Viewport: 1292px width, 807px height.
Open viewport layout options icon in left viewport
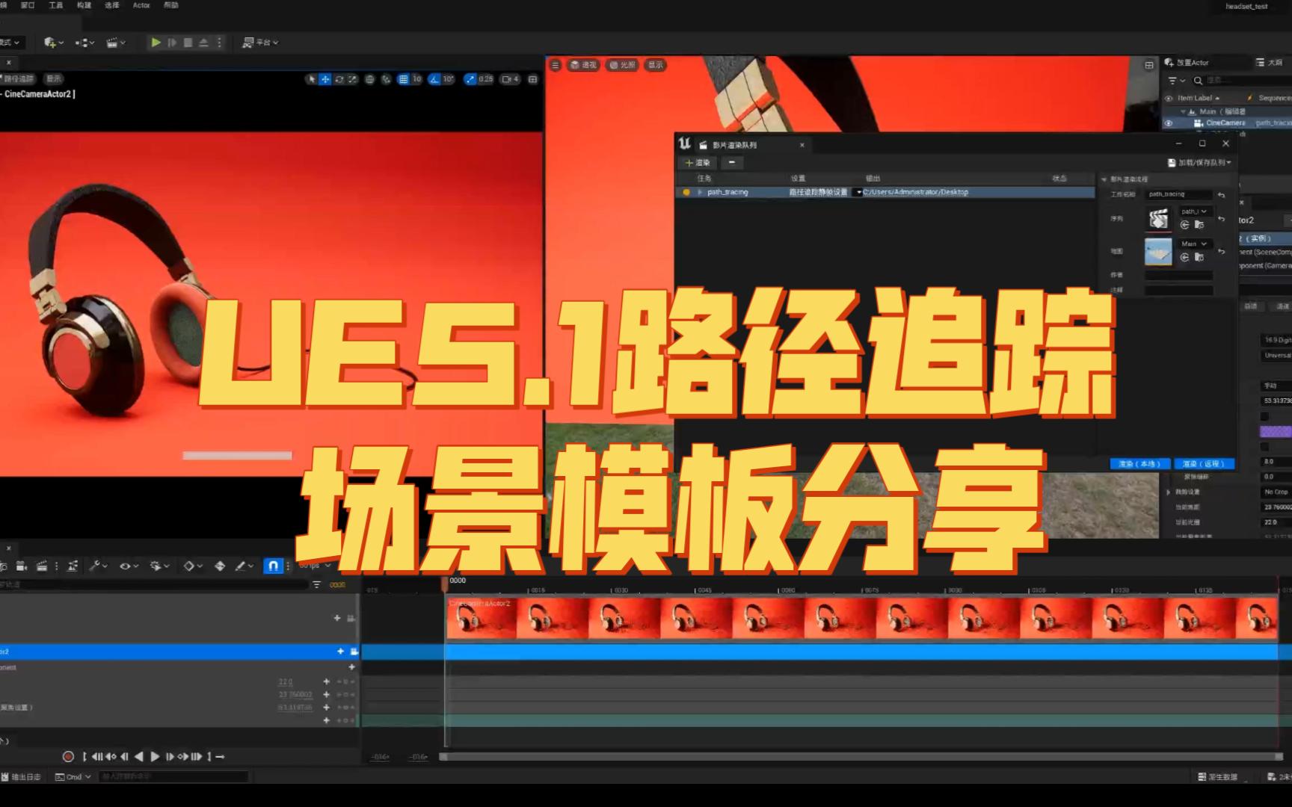(x=533, y=79)
